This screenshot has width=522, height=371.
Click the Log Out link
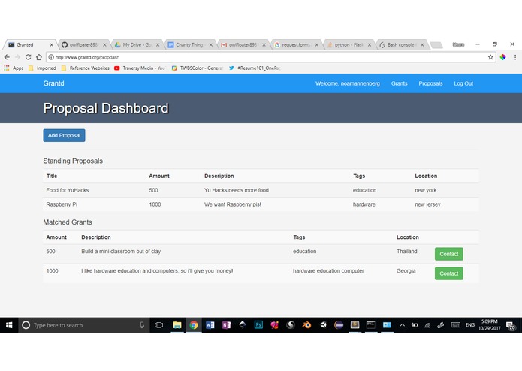click(463, 83)
